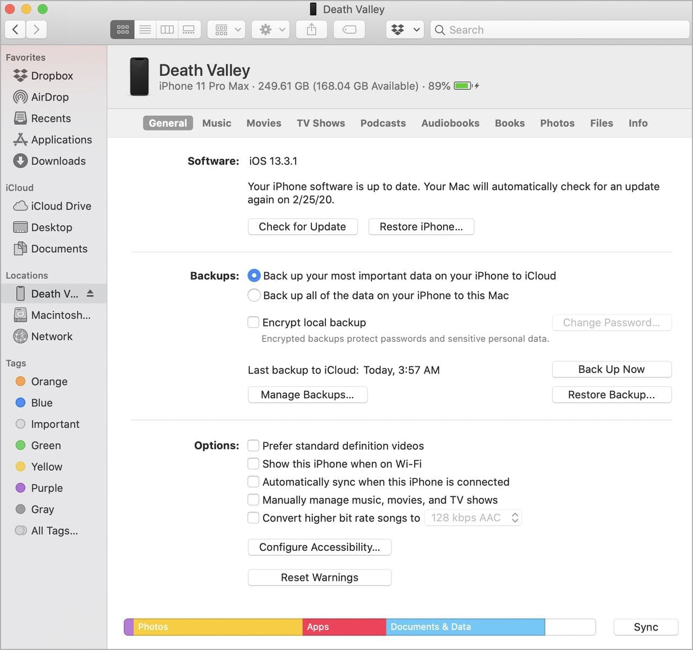Open the Podcasts tab
Image resolution: width=693 pixels, height=650 pixels.
pyautogui.click(x=383, y=123)
